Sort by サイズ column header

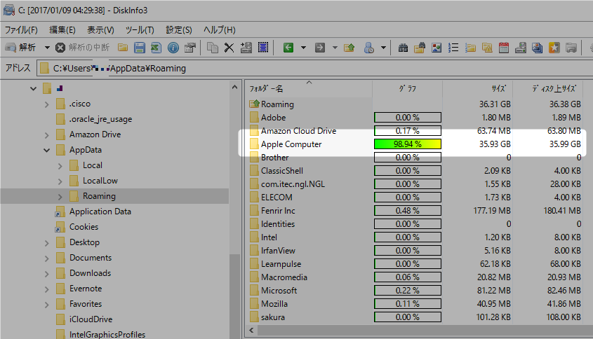click(478, 89)
